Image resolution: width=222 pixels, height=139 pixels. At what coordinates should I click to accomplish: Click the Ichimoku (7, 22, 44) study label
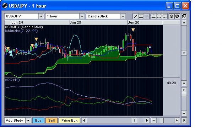21,31
